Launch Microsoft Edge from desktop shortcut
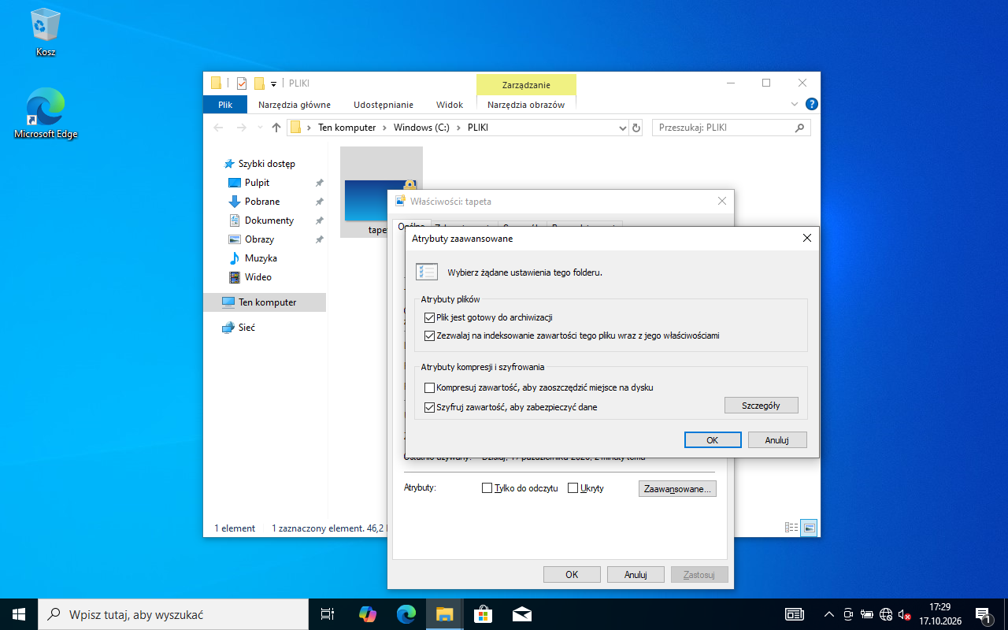This screenshot has height=630, width=1008. [x=46, y=113]
